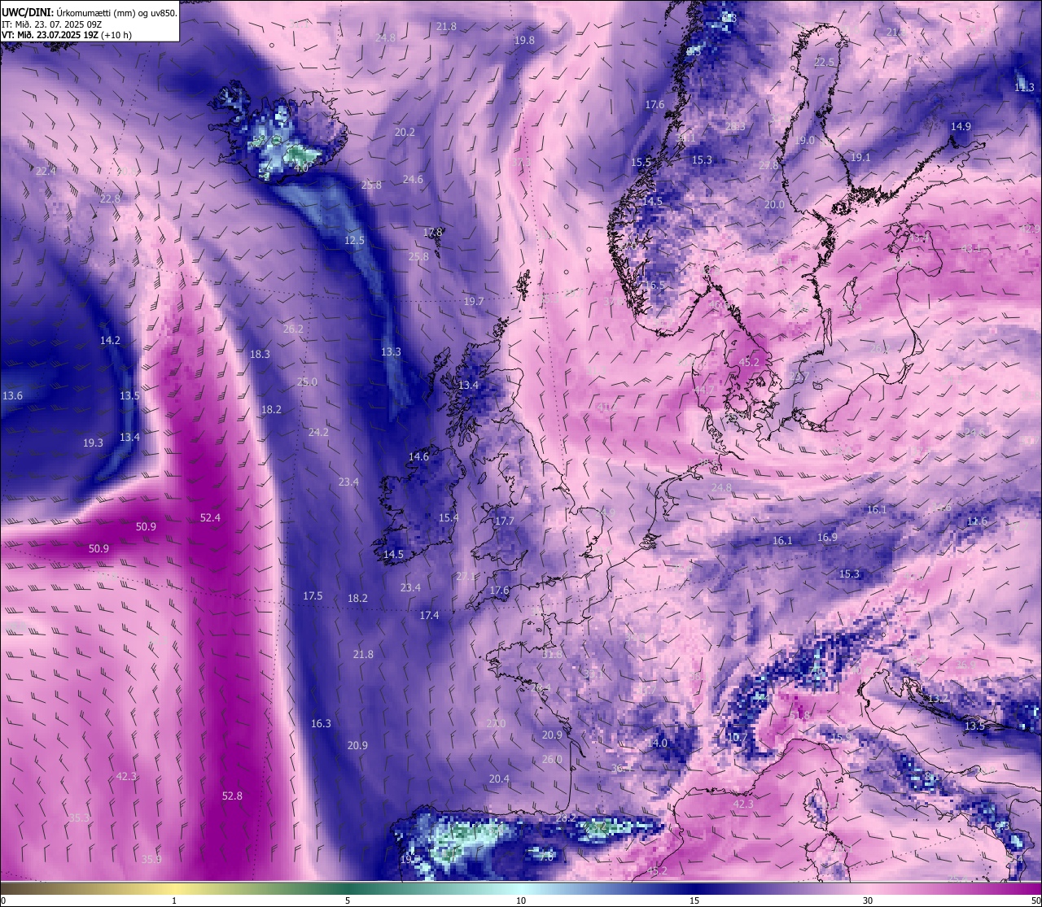
Task: Click the 16.9 value label
Action: [827, 537]
